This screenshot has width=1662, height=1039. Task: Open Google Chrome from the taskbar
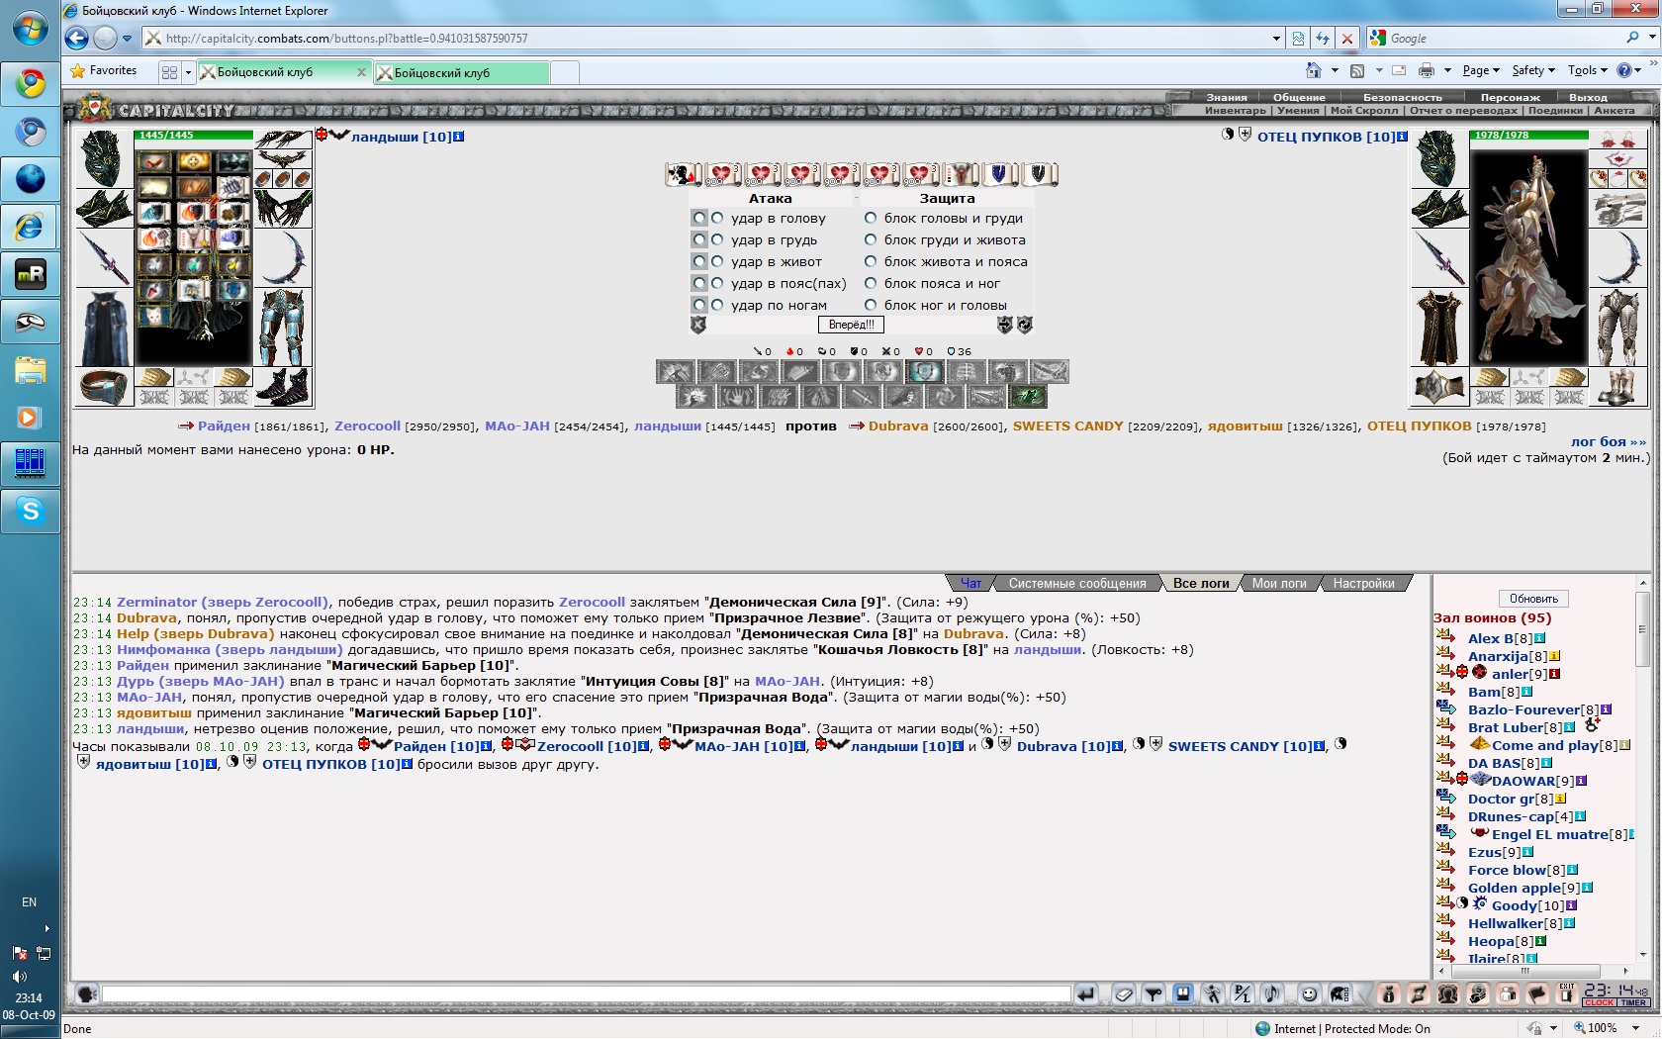point(30,84)
